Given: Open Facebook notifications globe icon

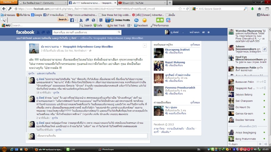Looking at the screenshot, I should 48,32.
